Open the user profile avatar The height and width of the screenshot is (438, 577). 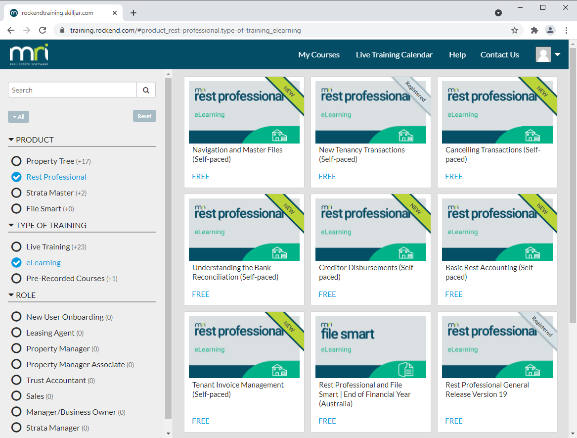point(543,54)
